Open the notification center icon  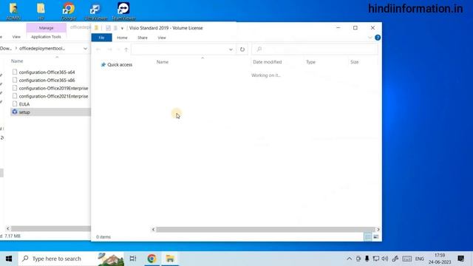[x=461, y=259]
